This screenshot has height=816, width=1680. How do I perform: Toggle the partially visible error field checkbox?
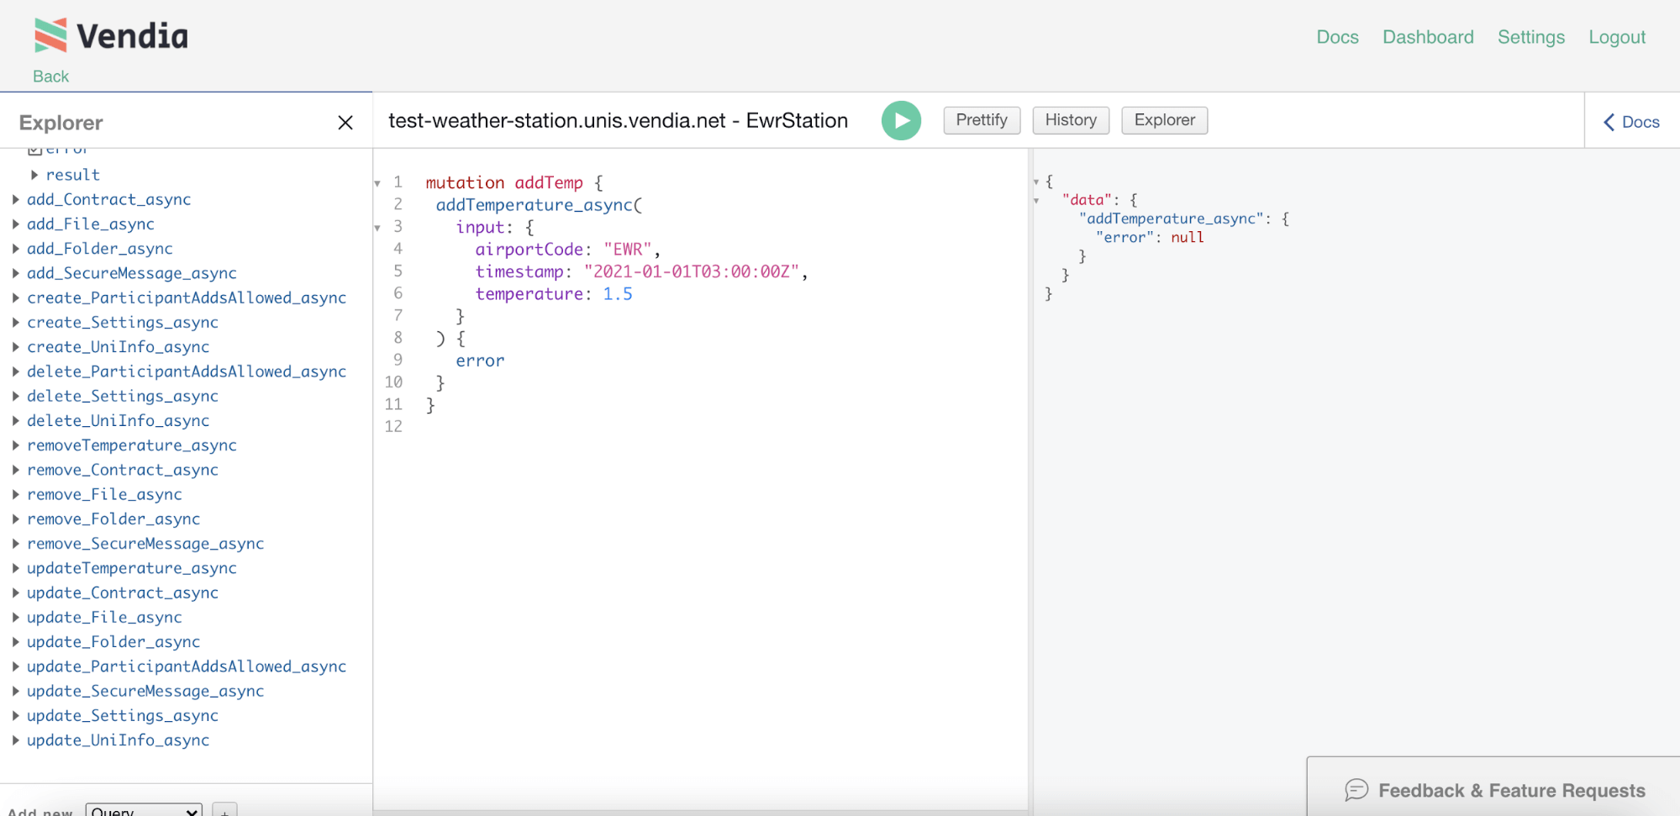pyautogui.click(x=34, y=151)
